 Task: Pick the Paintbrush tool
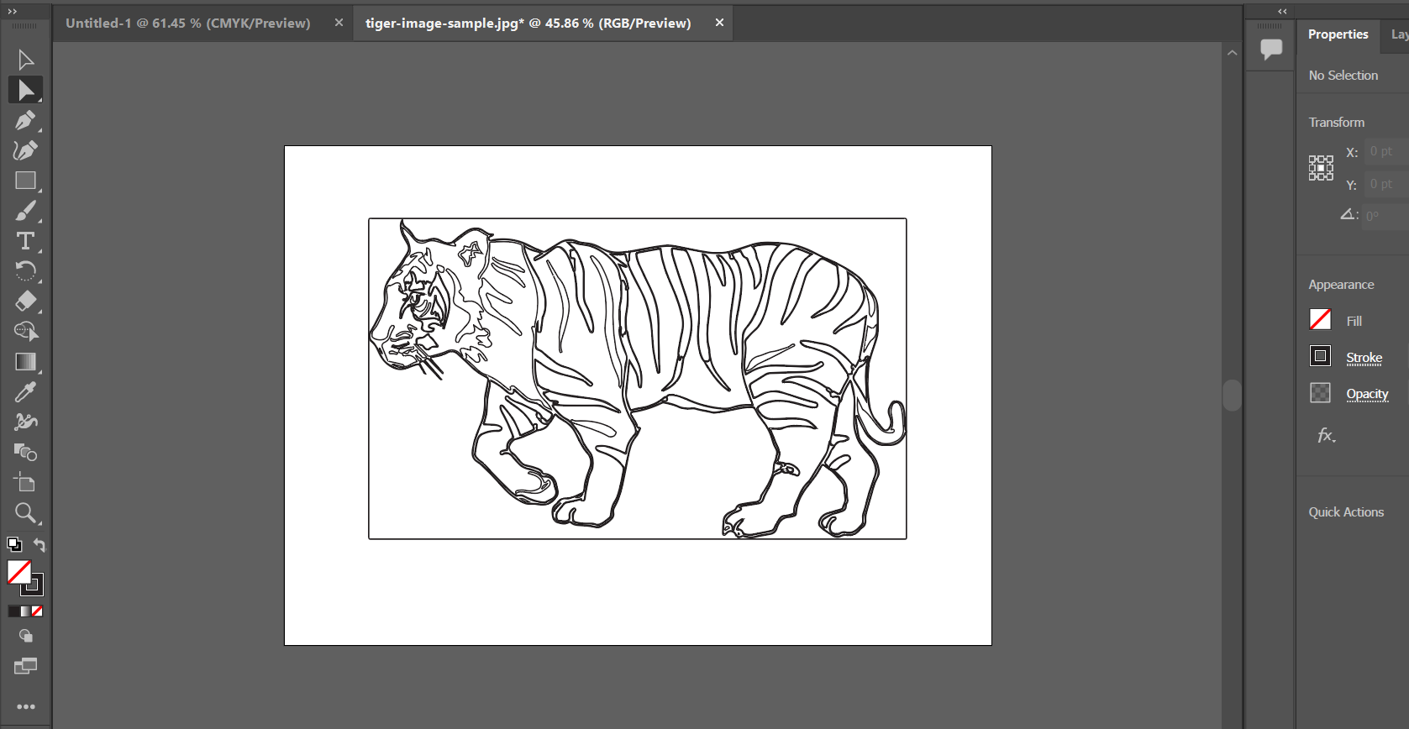(25, 211)
